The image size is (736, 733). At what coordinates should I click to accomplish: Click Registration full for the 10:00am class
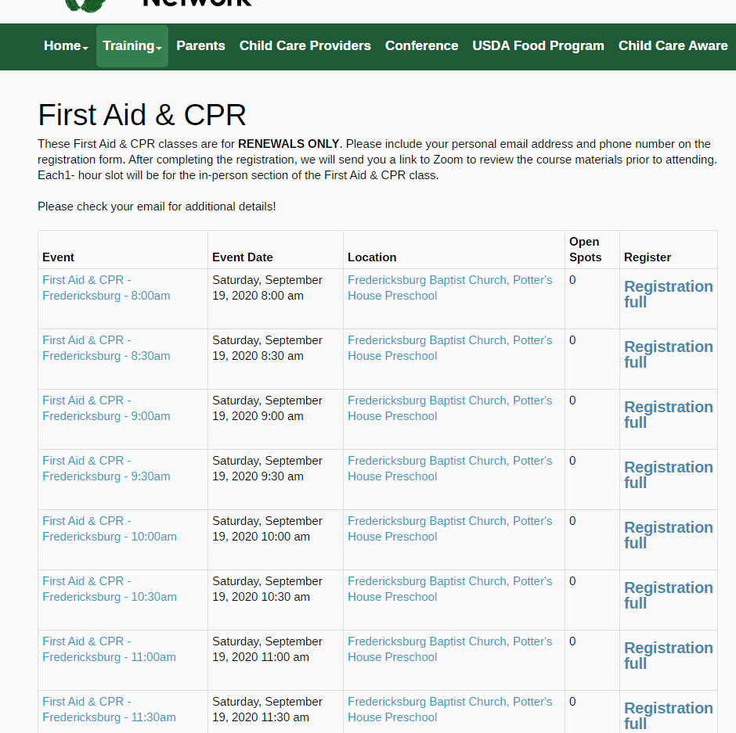point(668,535)
